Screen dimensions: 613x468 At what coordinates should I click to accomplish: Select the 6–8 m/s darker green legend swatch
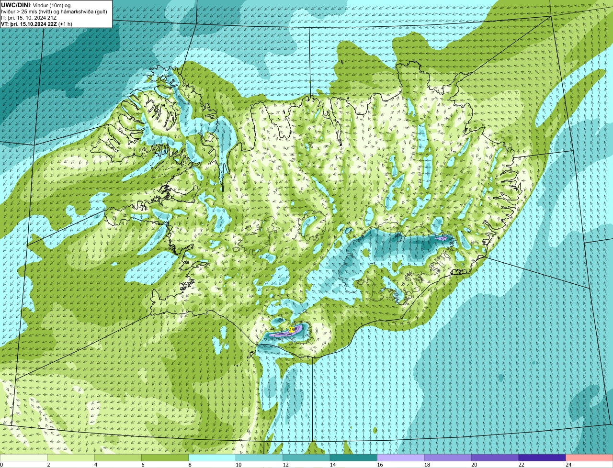click(166, 458)
